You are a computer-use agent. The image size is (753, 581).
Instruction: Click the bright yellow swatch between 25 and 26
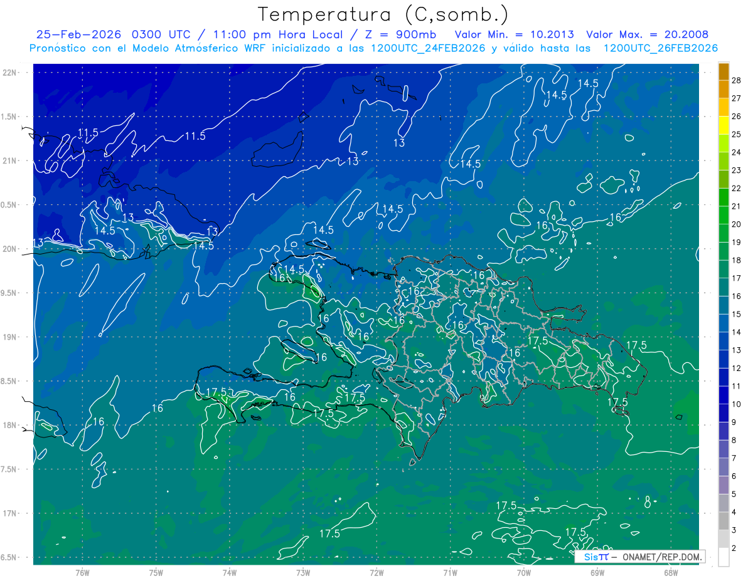[x=724, y=125]
